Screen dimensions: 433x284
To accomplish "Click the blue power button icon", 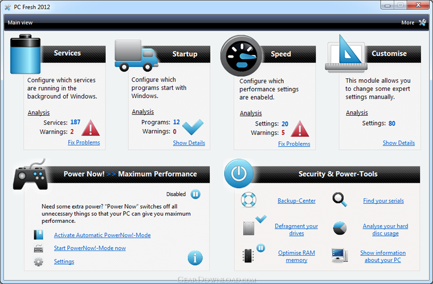I will pos(239,173).
